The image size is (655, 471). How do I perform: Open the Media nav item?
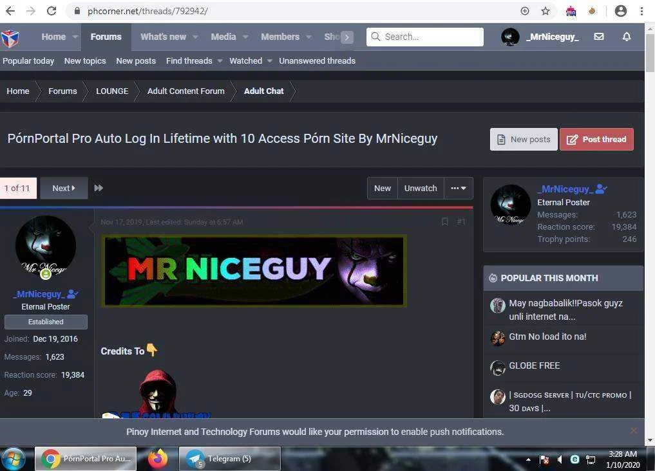click(223, 37)
